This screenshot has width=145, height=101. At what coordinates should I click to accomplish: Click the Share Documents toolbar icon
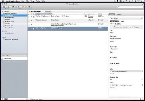13,7
